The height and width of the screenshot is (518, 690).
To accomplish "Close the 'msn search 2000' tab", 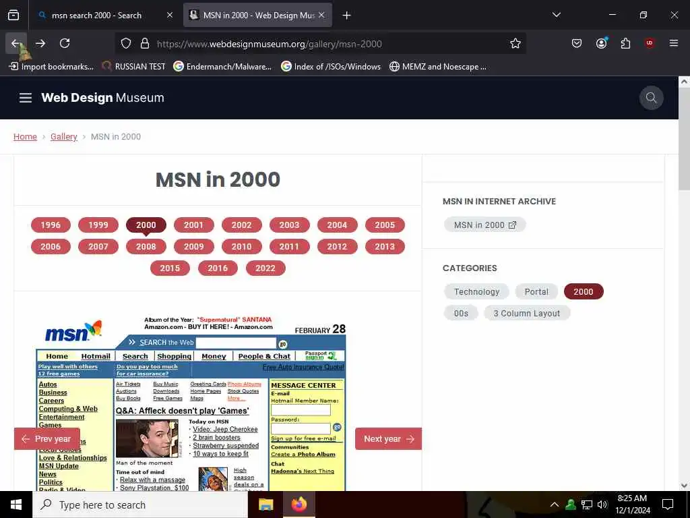I will coord(170,15).
